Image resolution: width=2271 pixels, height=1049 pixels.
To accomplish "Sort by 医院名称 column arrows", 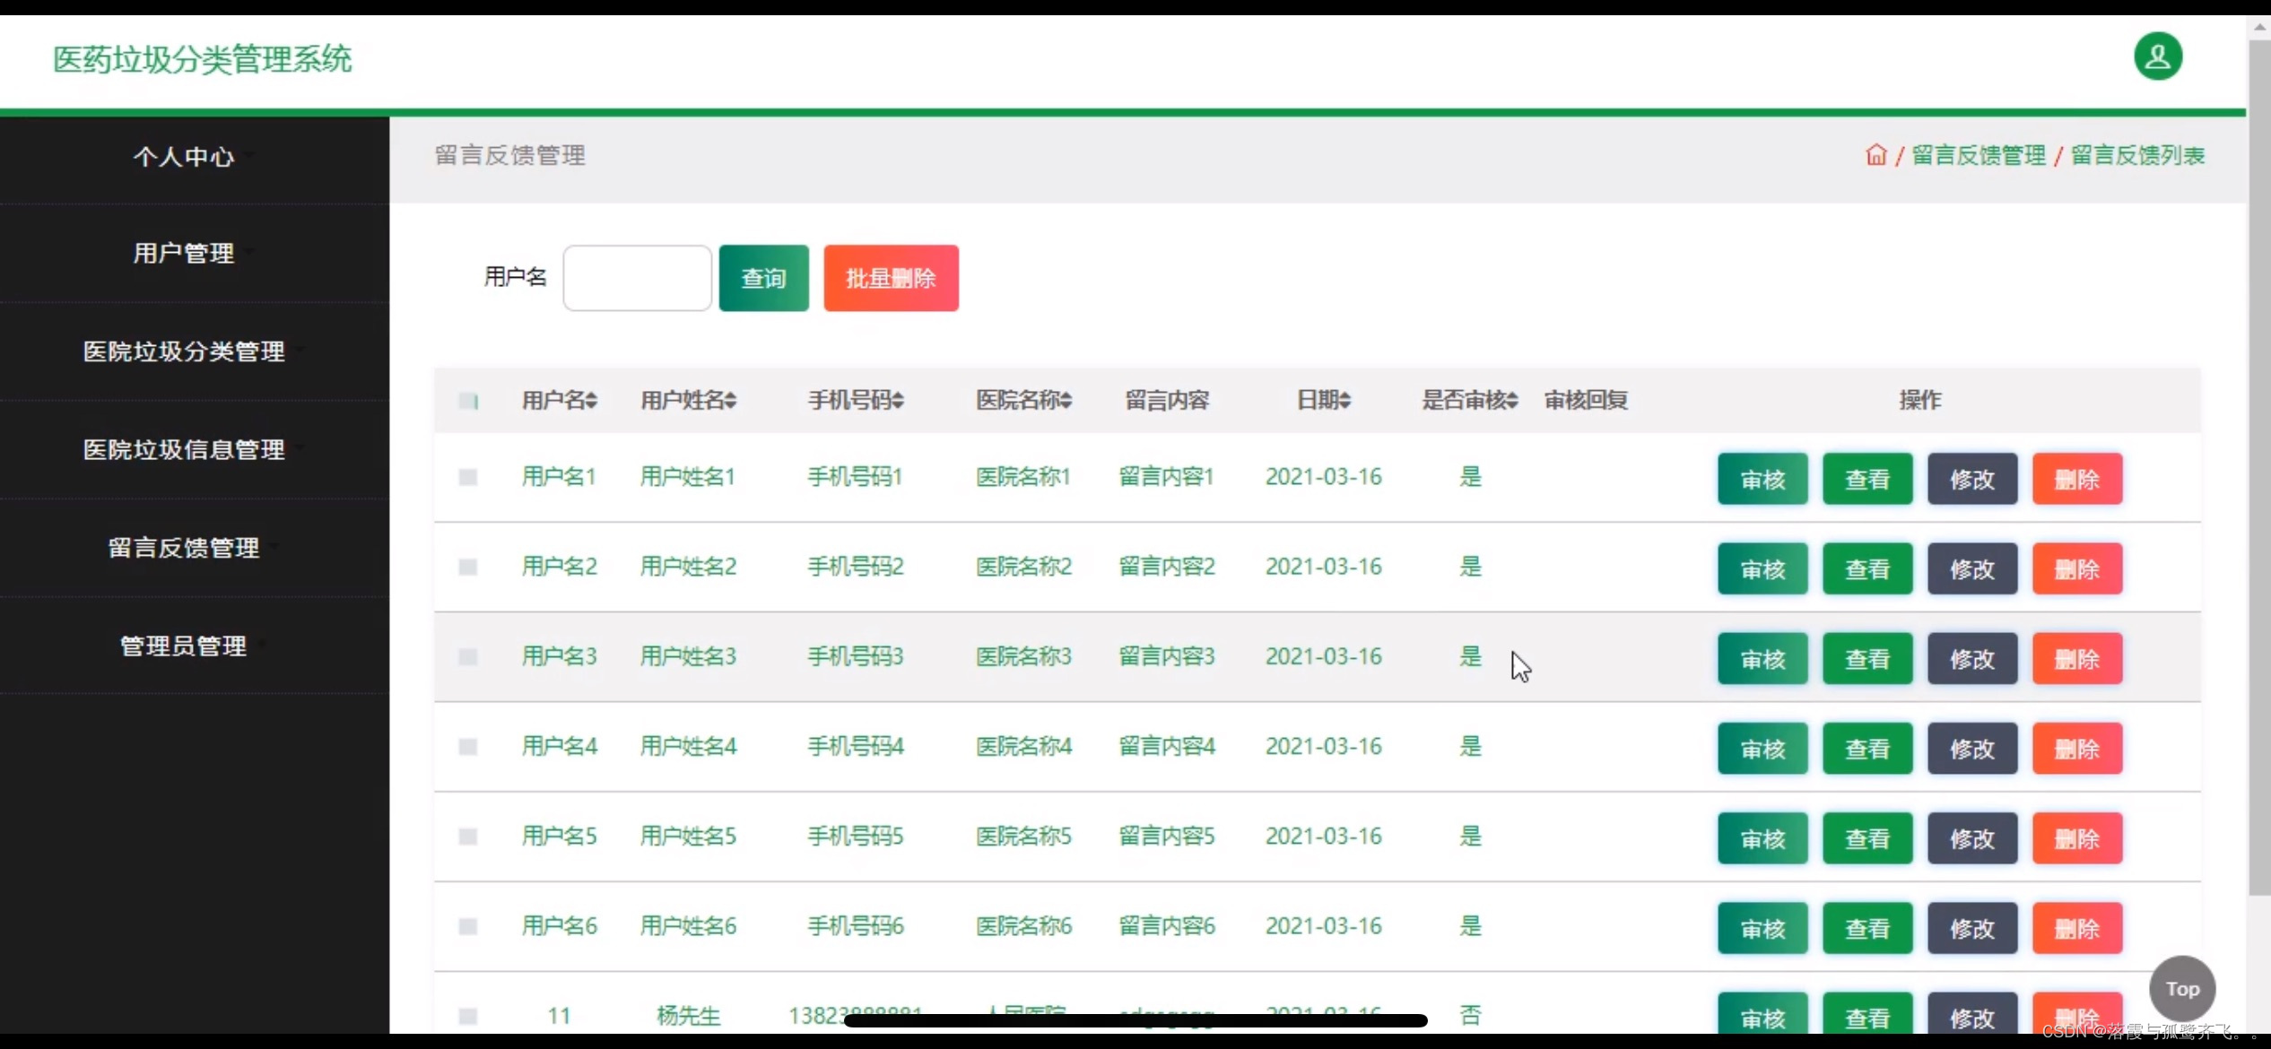I will click(x=1066, y=401).
